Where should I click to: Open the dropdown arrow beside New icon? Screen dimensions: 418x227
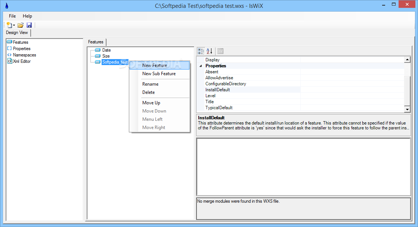point(14,25)
